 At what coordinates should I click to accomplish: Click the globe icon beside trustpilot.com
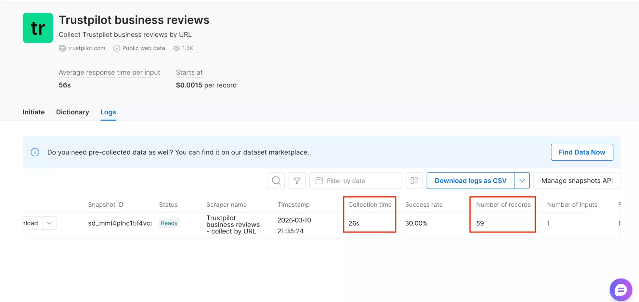(62, 48)
